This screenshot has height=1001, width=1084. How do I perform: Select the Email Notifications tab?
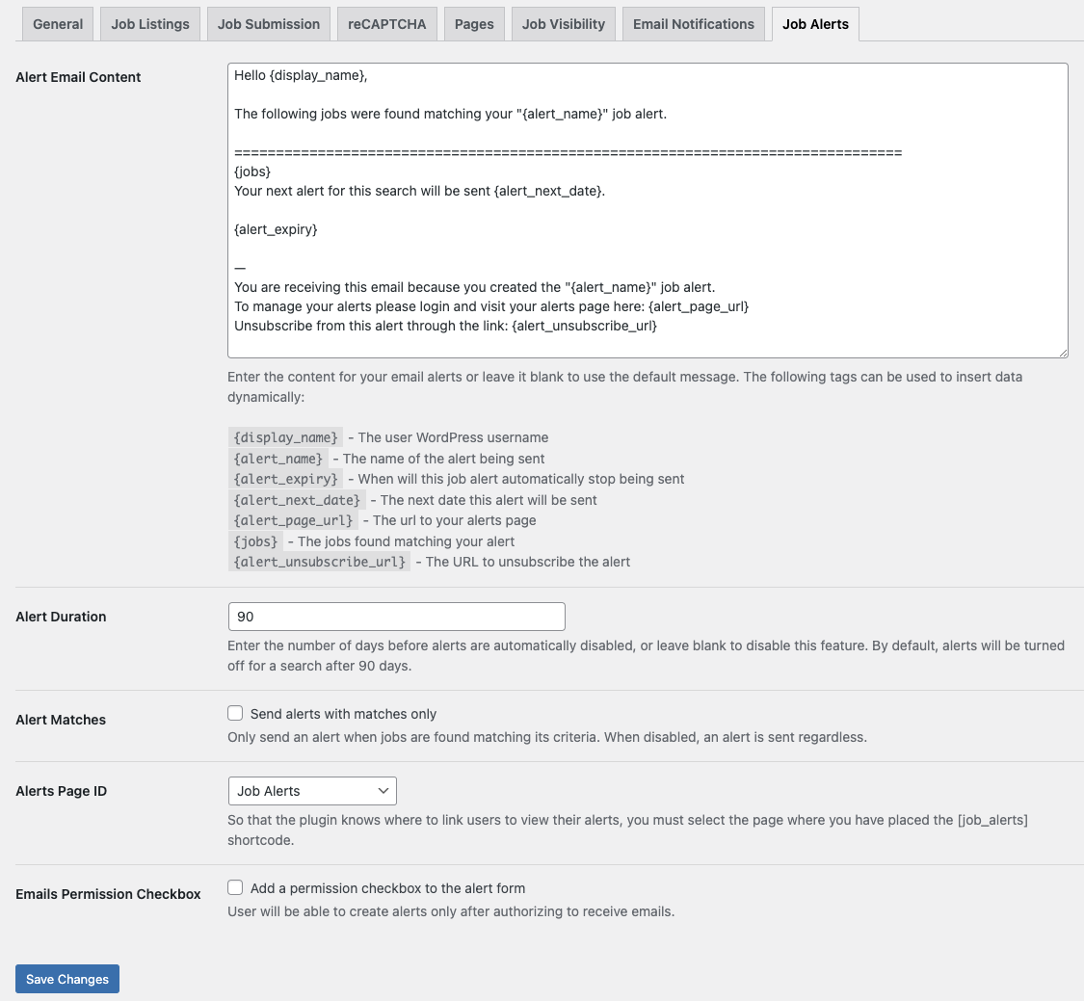(693, 23)
